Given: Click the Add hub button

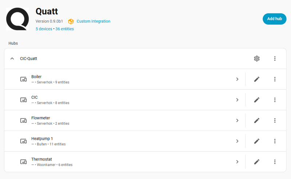Looking at the screenshot, I should 274,19.
